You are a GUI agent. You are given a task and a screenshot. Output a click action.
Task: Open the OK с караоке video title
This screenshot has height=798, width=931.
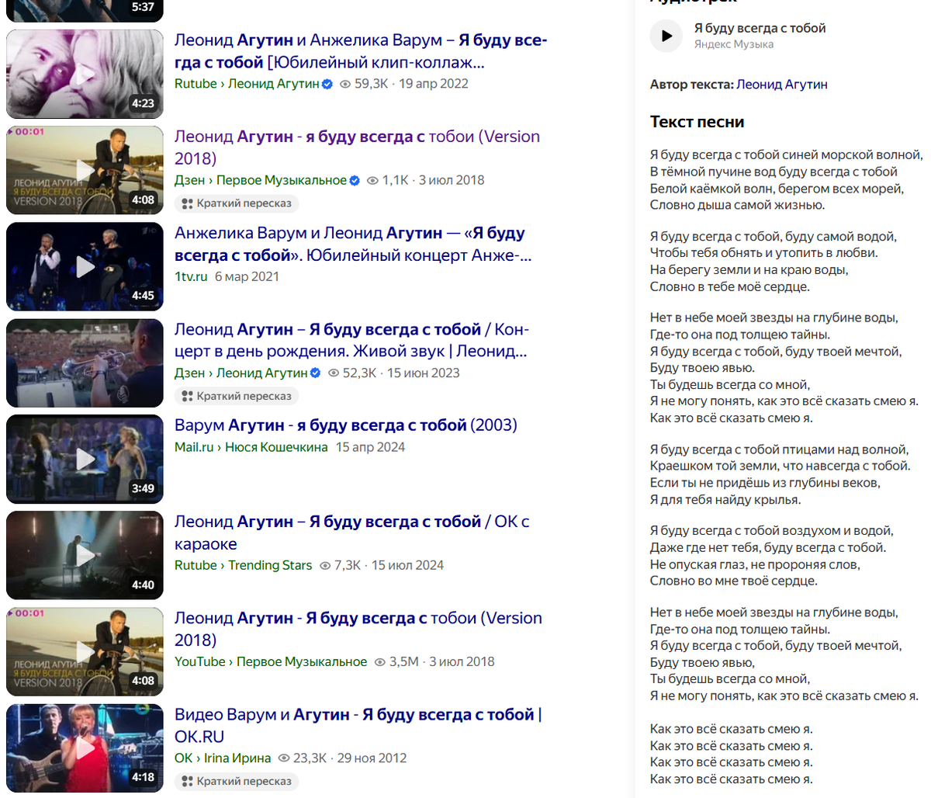[352, 533]
